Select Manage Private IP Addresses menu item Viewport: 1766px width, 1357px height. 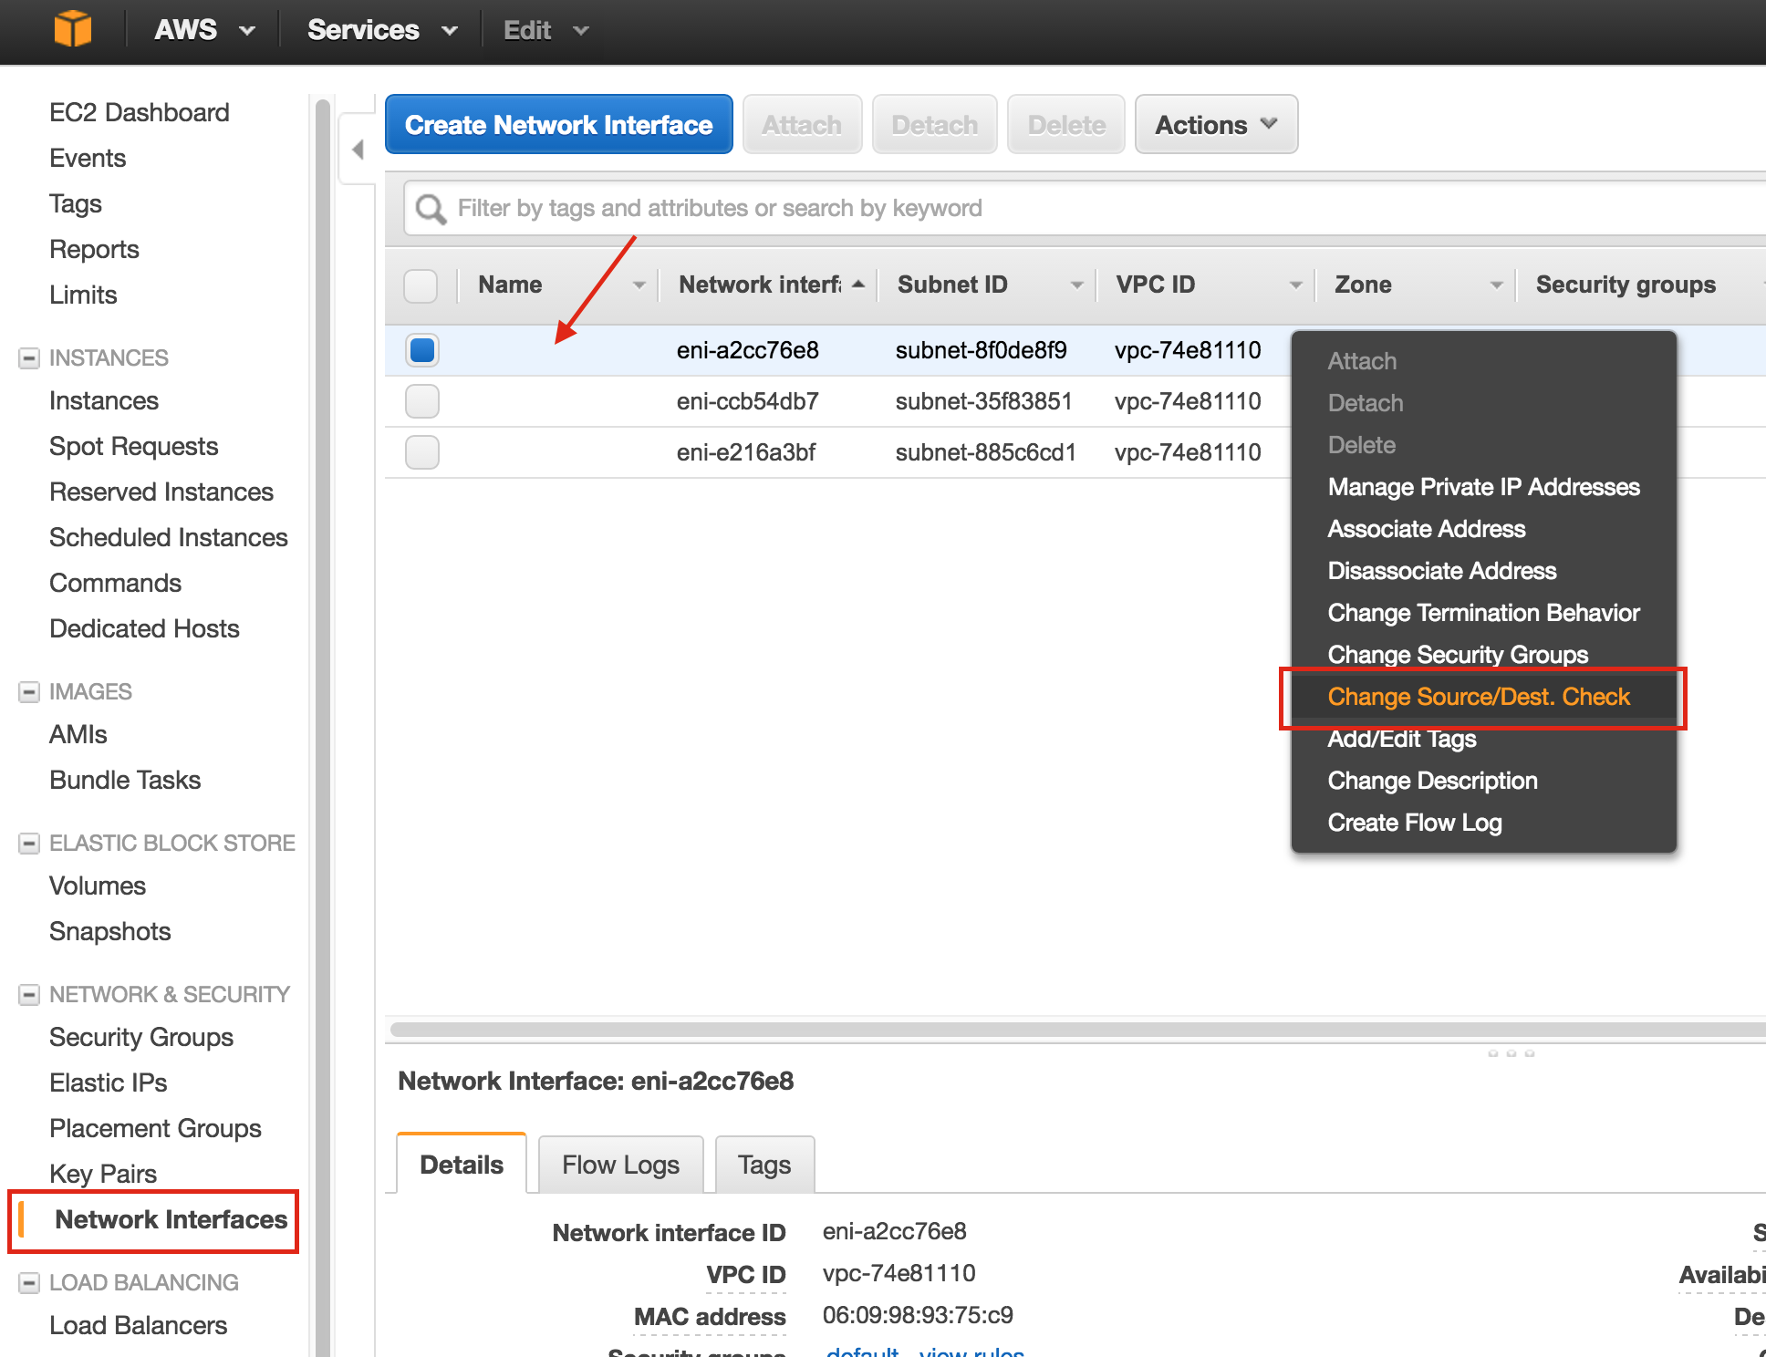(1484, 487)
